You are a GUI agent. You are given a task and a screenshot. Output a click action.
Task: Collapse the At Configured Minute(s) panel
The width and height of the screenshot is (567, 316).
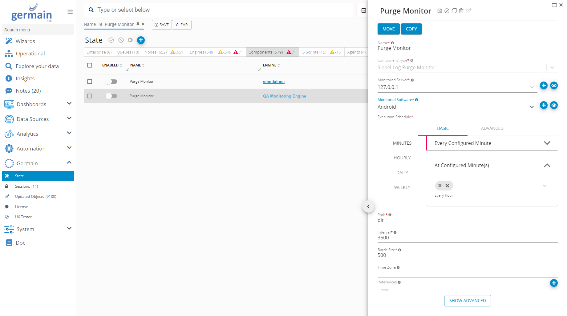pyautogui.click(x=547, y=166)
